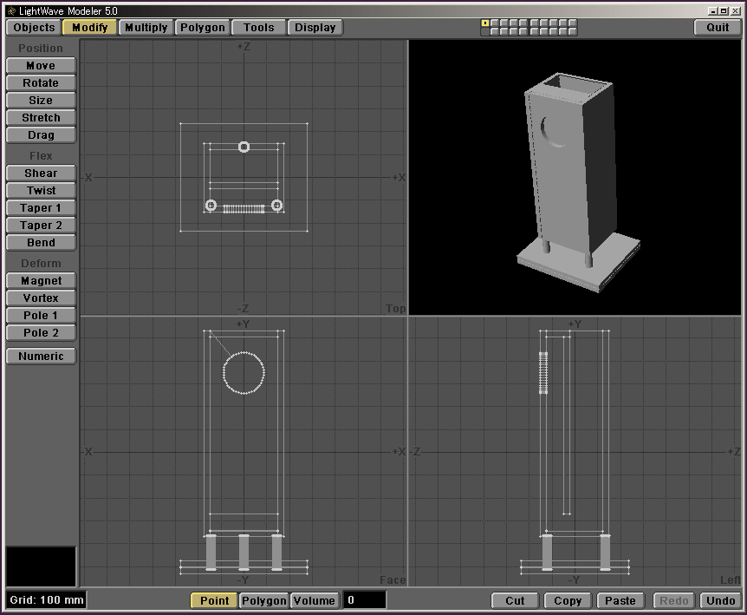Click the Copy button

tap(568, 600)
